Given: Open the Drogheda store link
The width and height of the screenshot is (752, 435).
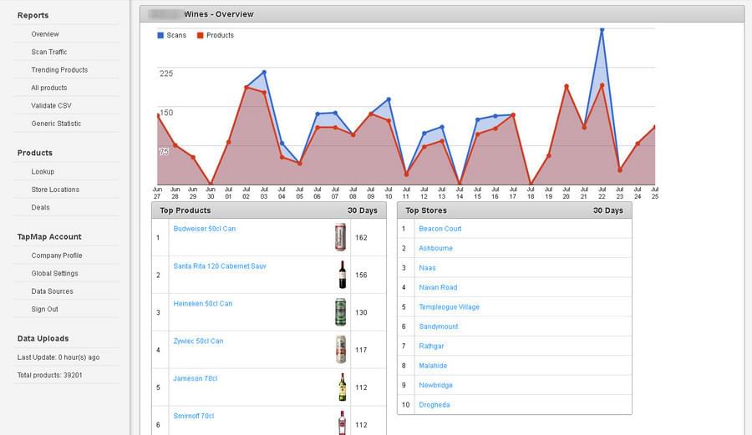Looking at the screenshot, I should pyautogui.click(x=434, y=405).
